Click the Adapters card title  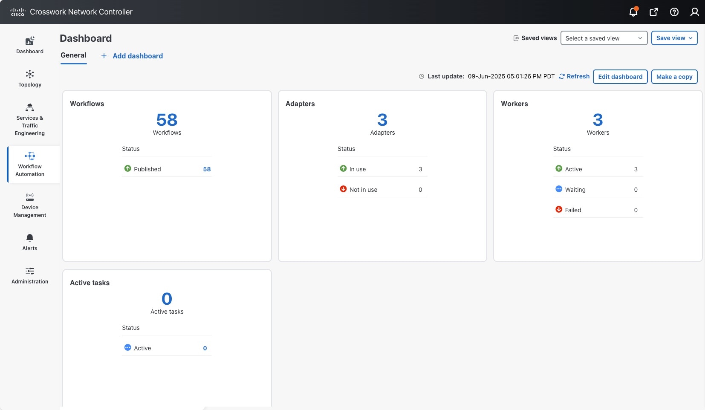[x=300, y=104]
